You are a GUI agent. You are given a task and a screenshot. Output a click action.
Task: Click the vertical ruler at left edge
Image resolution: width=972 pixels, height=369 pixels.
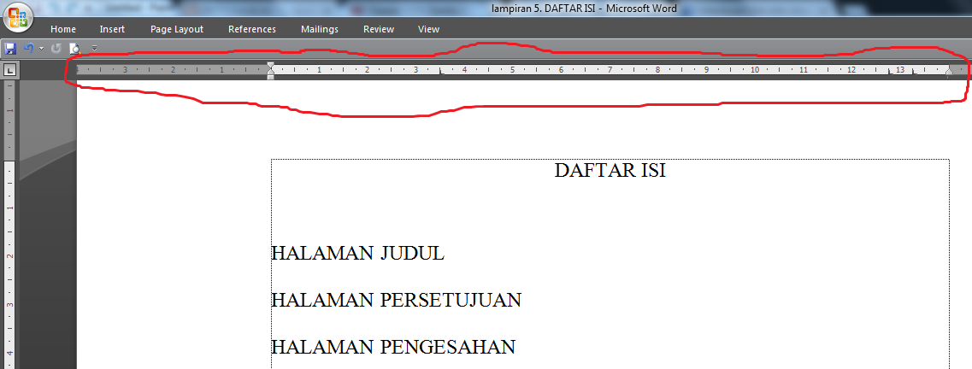[10, 224]
